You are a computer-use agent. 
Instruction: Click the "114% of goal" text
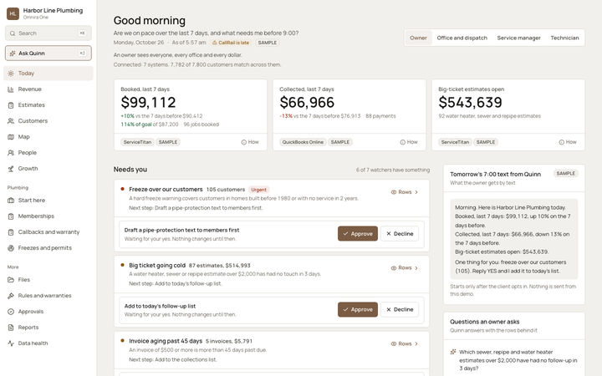(136, 124)
